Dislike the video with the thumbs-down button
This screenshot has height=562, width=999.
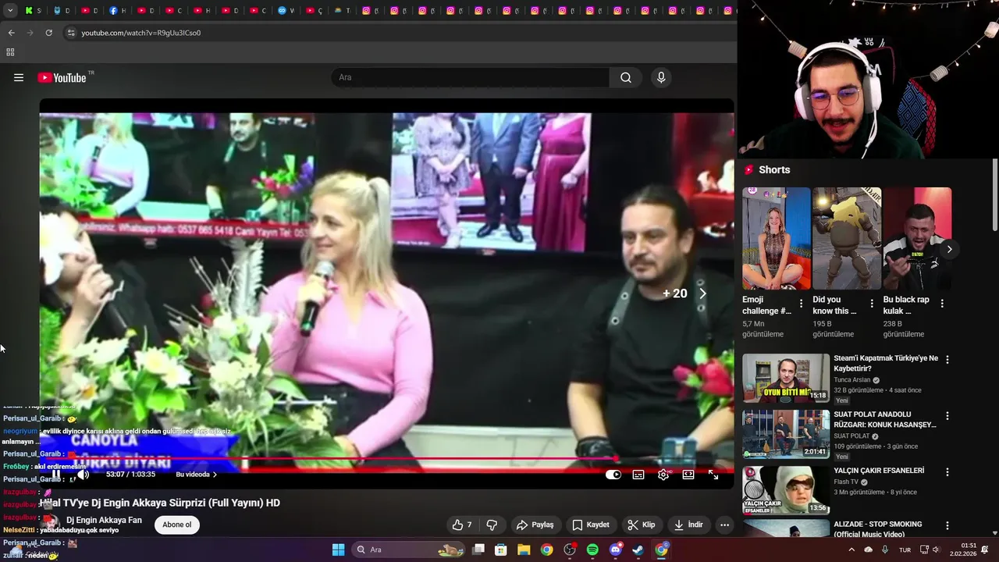[x=492, y=525]
